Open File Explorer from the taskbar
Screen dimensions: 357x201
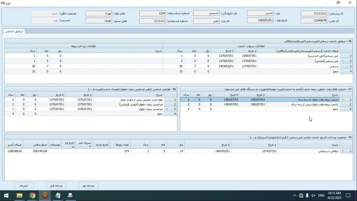click(x=19, y=195)
